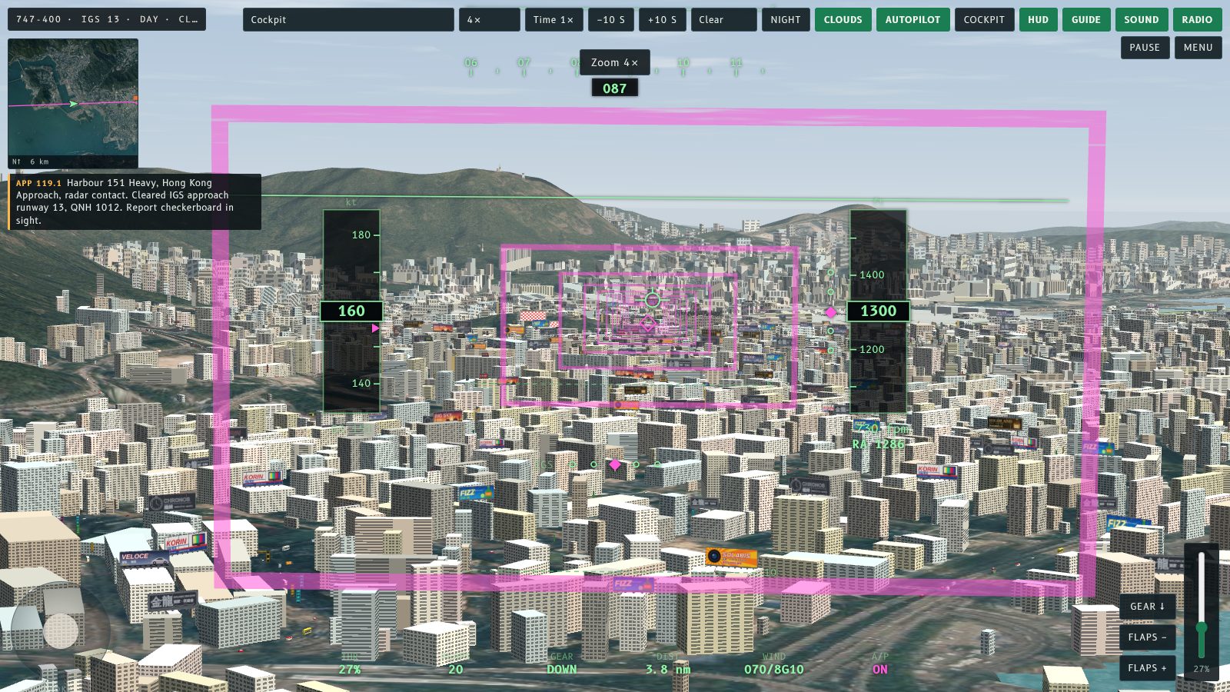
Task: Click the 1300 altitude readout
Action: pyautogui.click(x=878, y=311)
